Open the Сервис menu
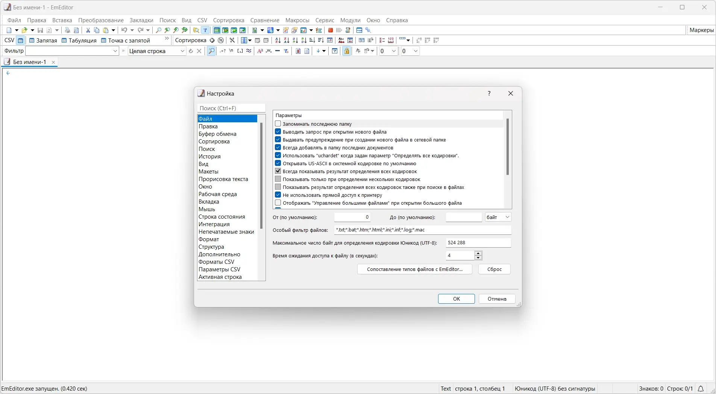This screenshot has width=716, height=394. pos(325,20)
